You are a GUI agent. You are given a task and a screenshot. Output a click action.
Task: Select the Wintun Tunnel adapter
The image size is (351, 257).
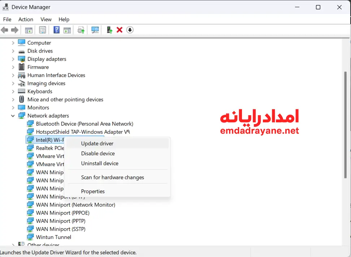(x=53, y=237)
